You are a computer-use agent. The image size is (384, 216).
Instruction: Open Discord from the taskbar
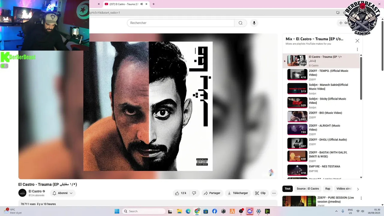[x=250, y=211]
